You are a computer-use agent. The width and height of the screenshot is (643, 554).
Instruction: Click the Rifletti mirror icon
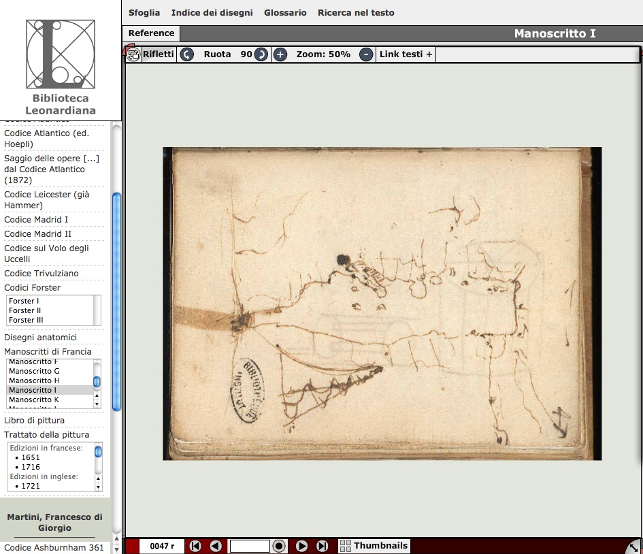pyautogui.click(x=133, y=54)
